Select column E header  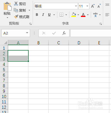pos(99,43)
